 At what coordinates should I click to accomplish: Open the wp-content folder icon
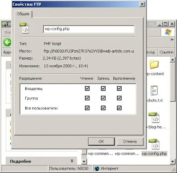click(x=154, y=64)
